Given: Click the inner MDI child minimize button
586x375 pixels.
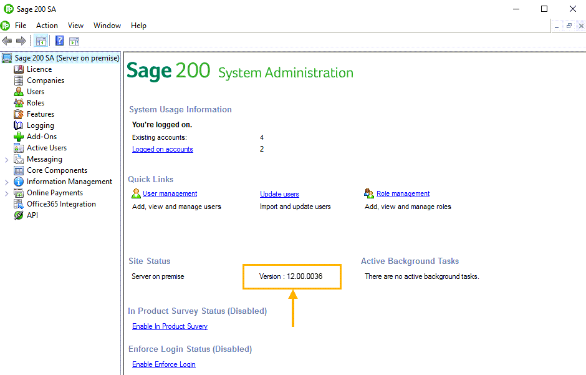Looking at the screenshot, I should pyautogui.click(x=557, y=26).
